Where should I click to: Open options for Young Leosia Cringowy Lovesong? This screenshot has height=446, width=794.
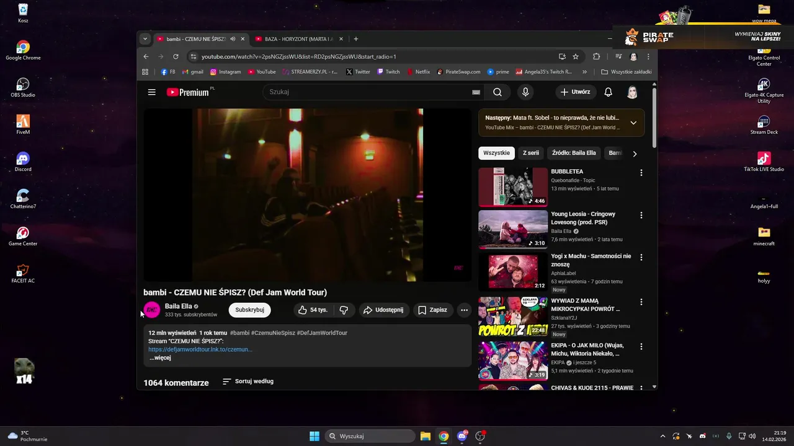tap(641, 216)
